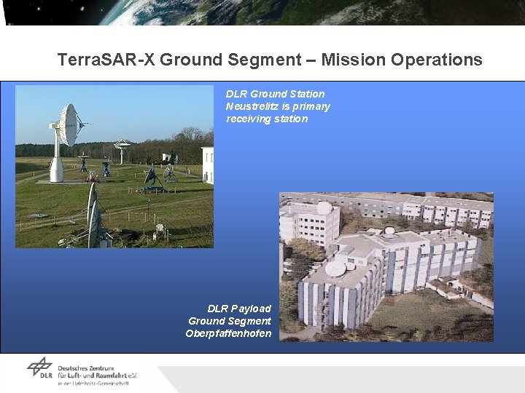Viewport: 525px width, 393px height.
Task: Select the Oberpfaffenhofen building aerial photo
Action: coord(386,266)
